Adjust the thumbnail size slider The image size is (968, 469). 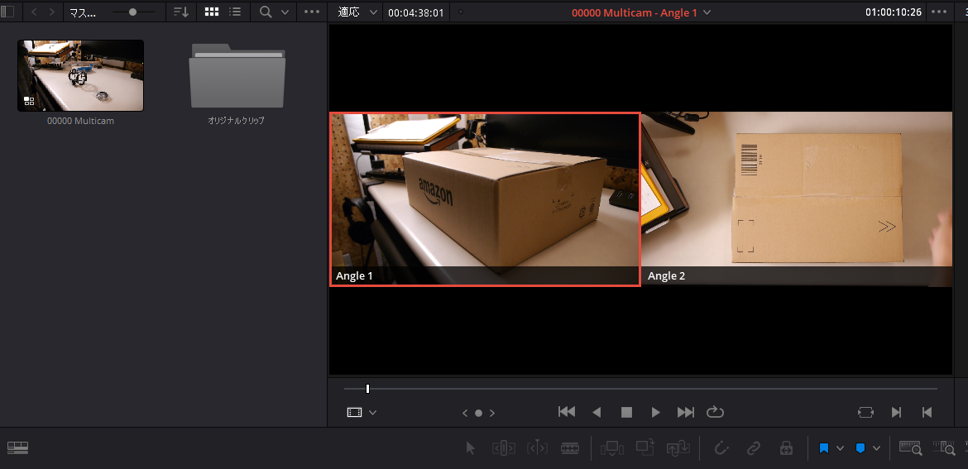click(x=132, y=12)
